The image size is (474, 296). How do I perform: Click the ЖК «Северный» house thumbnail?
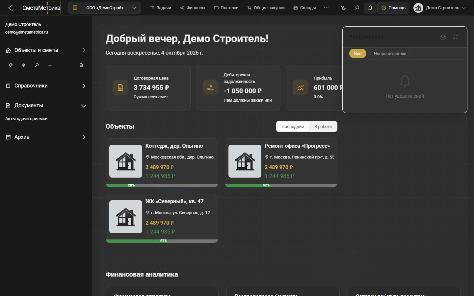pyautogui.click(x=126, y=217)
